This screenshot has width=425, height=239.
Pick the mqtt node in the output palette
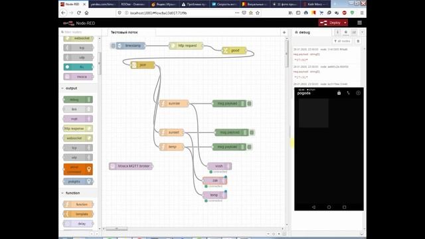[78, 119]
